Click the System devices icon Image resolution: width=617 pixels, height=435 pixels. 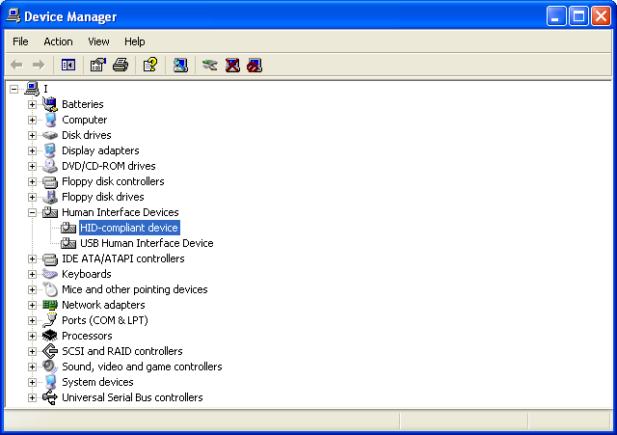(50, 382)
